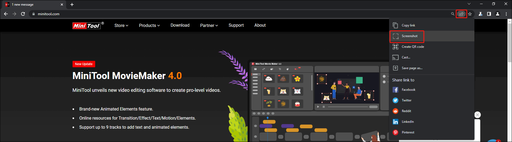Click the 'Share link to' section header
This screenshot has height=142, width=512.
pos(403,80)
